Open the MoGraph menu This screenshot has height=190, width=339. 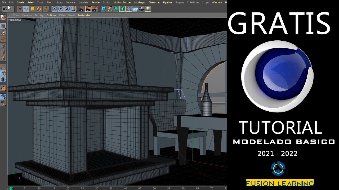140,2
